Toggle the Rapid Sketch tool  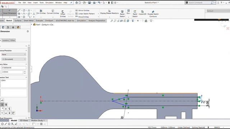point(135,14)
